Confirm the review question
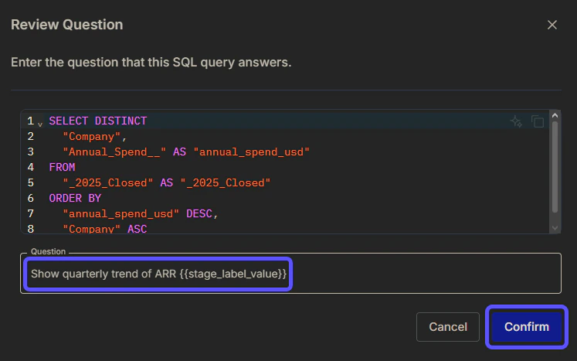Image resolution: width=577 pixels, height=361 pixels. pos(527,327)
